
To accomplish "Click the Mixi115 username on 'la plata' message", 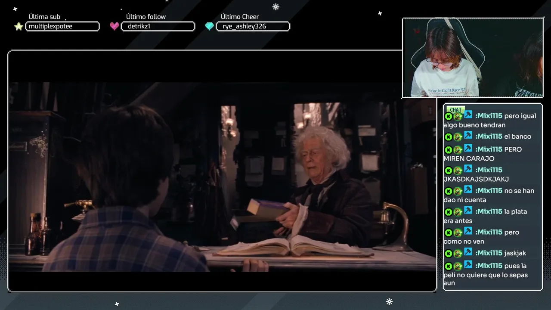I will 489,212.
